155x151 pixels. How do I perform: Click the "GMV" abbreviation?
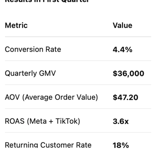click(x=48, y=73)
